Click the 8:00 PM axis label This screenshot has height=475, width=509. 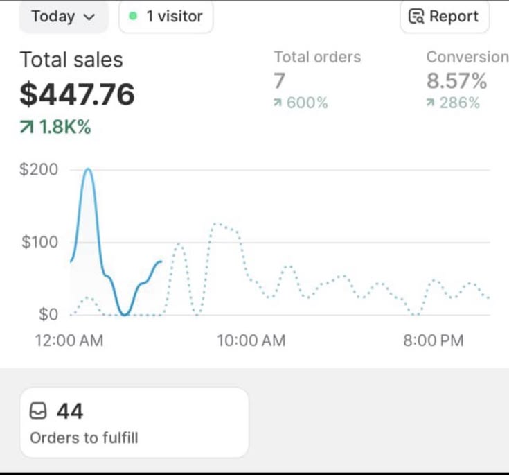click(434, 340)
